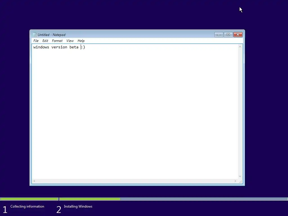Viewport: 288px width, 216px height.
Task: Click the "Untitled - Notepad" title text
Action: pyautogui.click(x=52, y=35)
